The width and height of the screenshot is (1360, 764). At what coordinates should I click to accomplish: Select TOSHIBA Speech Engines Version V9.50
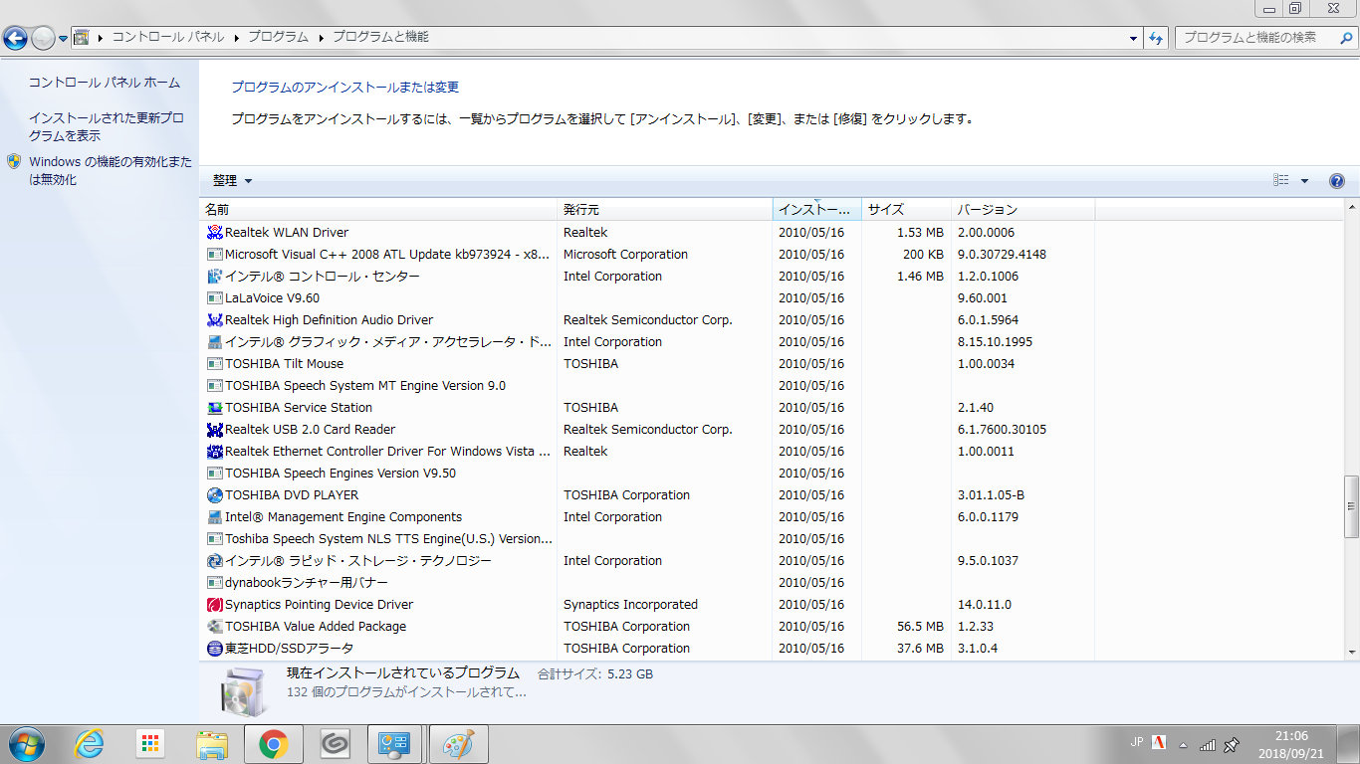click(x=647, y=474)
